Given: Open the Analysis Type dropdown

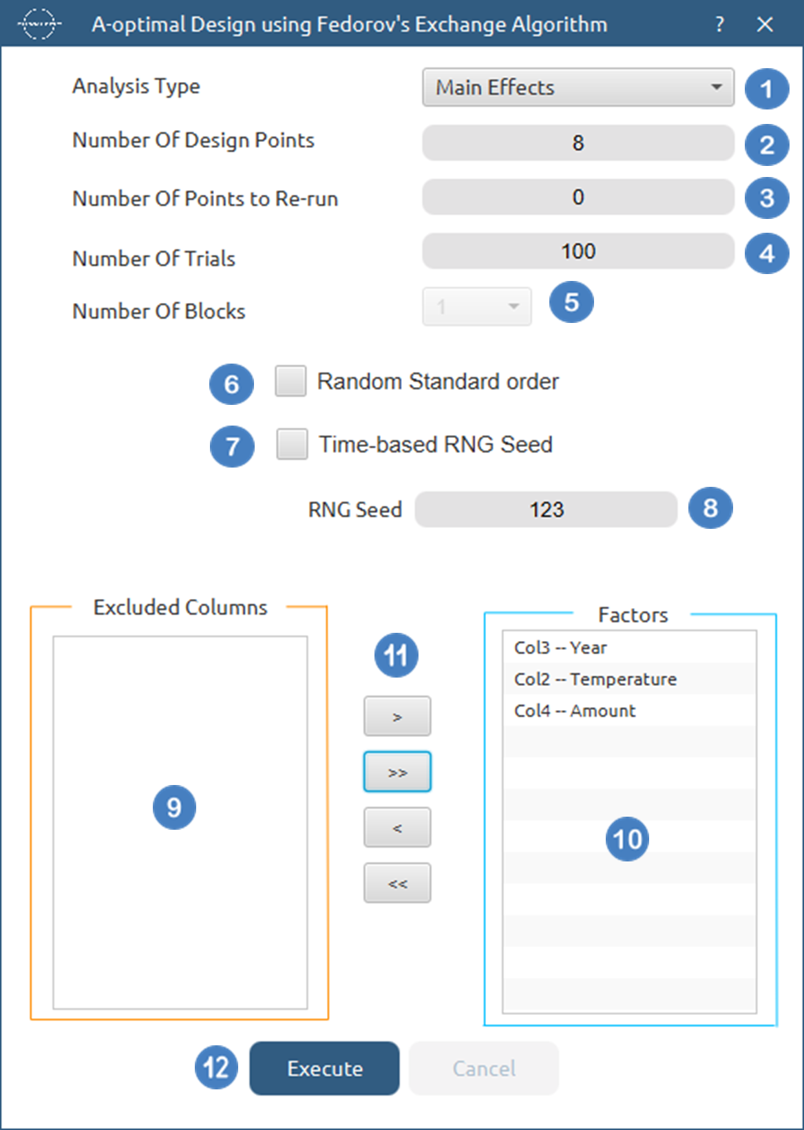Looking at the screenshot, I should [x=578, y=87].
